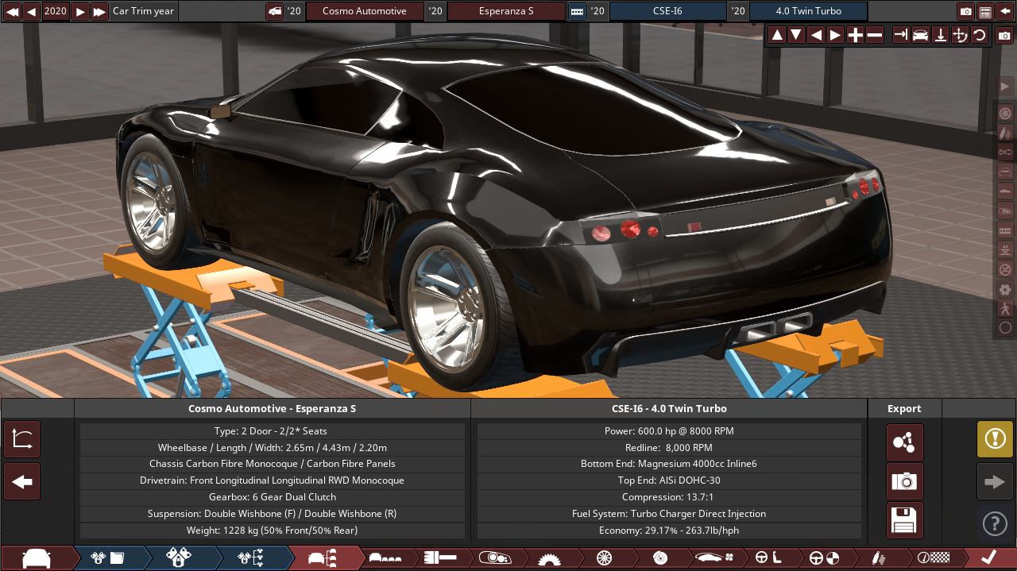Advance the trim year by one

pyautogui.click(x=80, y=11)
